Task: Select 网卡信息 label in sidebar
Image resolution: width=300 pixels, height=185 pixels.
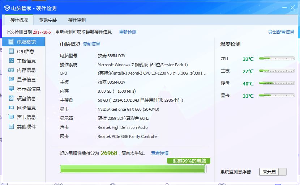Action: 26,108
